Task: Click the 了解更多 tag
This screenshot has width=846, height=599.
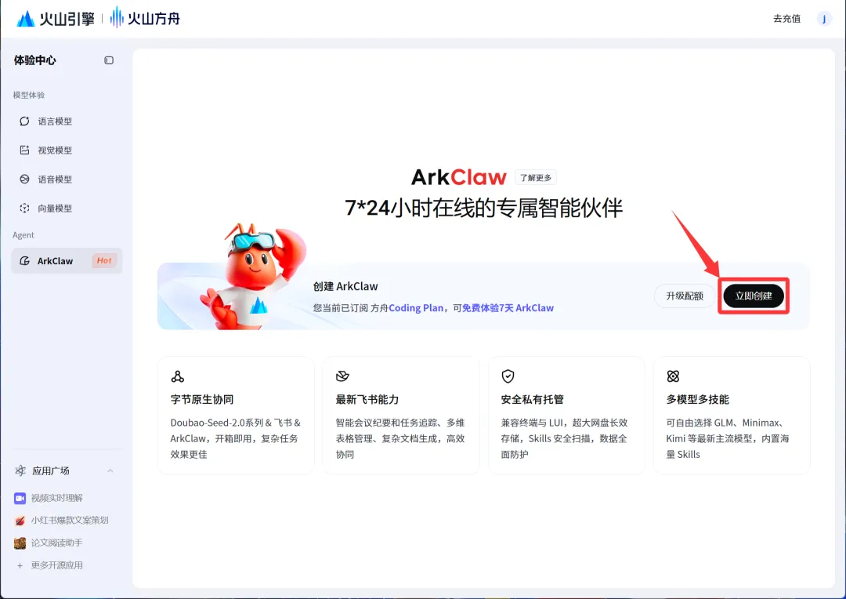Action: click(535, 178)
